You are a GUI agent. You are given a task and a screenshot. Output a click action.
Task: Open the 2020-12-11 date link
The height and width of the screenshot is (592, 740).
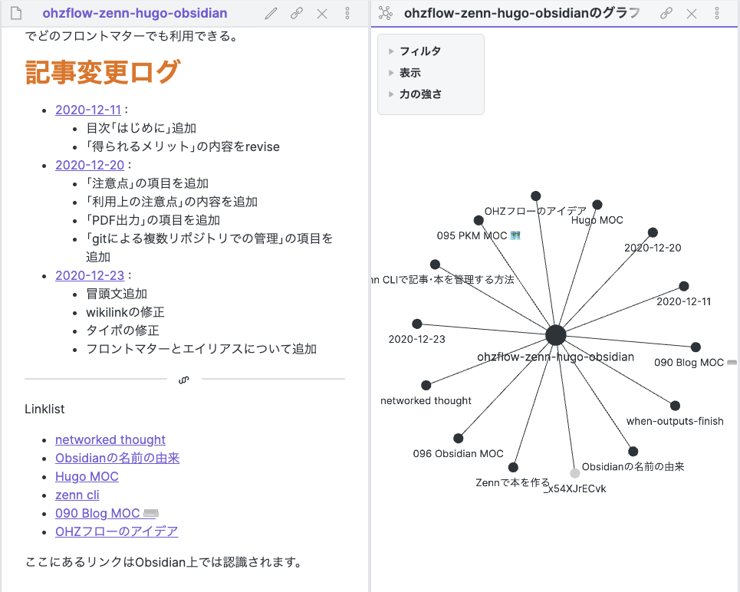(88, 110)
